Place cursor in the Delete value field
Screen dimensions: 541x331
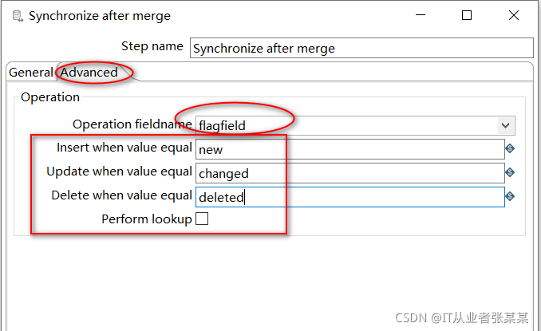coord(349,197)
